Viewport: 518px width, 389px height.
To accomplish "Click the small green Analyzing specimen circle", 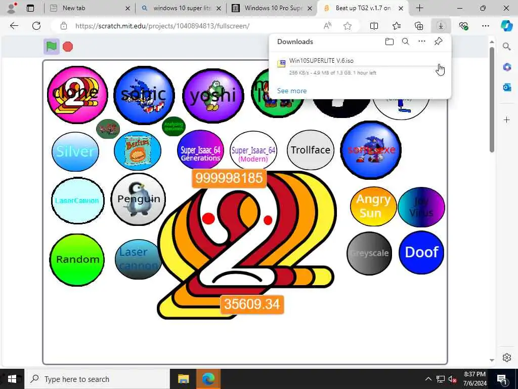I will click(x=174, y=126).
